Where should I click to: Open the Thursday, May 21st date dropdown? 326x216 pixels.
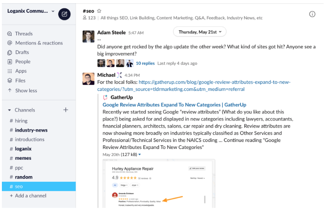200,32
